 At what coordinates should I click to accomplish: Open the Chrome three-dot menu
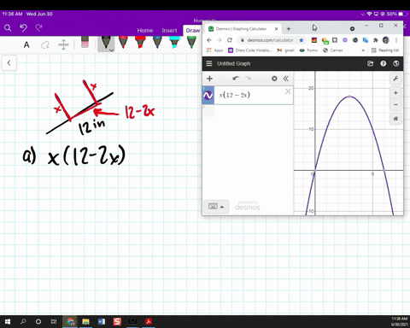[x=396, y=40]
